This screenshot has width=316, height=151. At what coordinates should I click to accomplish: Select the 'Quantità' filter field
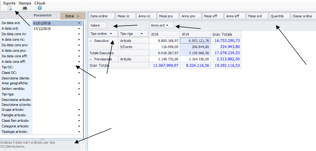click(x=279, y=16)
